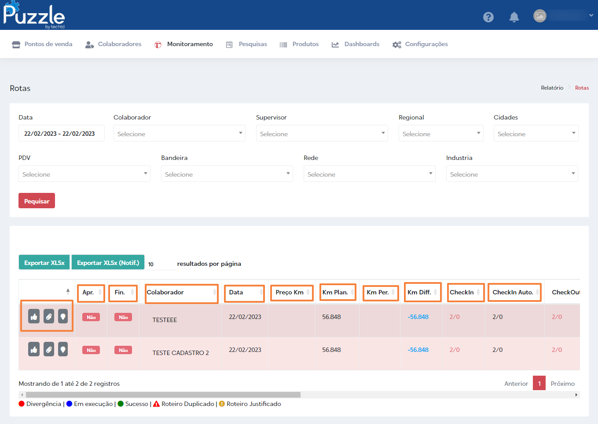The width and height of the screenshot is (598, 424).
Task: Open Monitoramento menu
Action: coord(183,44)
